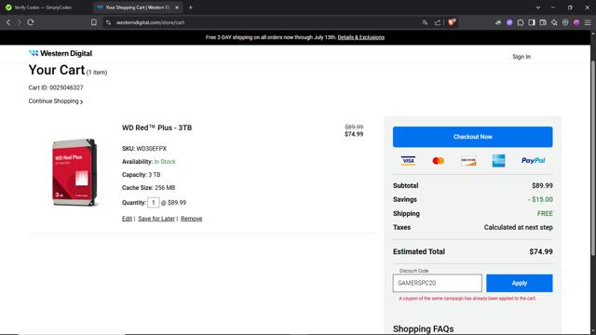
Task: Click the translate page icon
Action: (425, 22)
